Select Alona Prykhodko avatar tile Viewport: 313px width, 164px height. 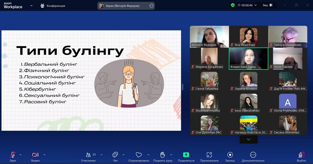tap(288, 102)
